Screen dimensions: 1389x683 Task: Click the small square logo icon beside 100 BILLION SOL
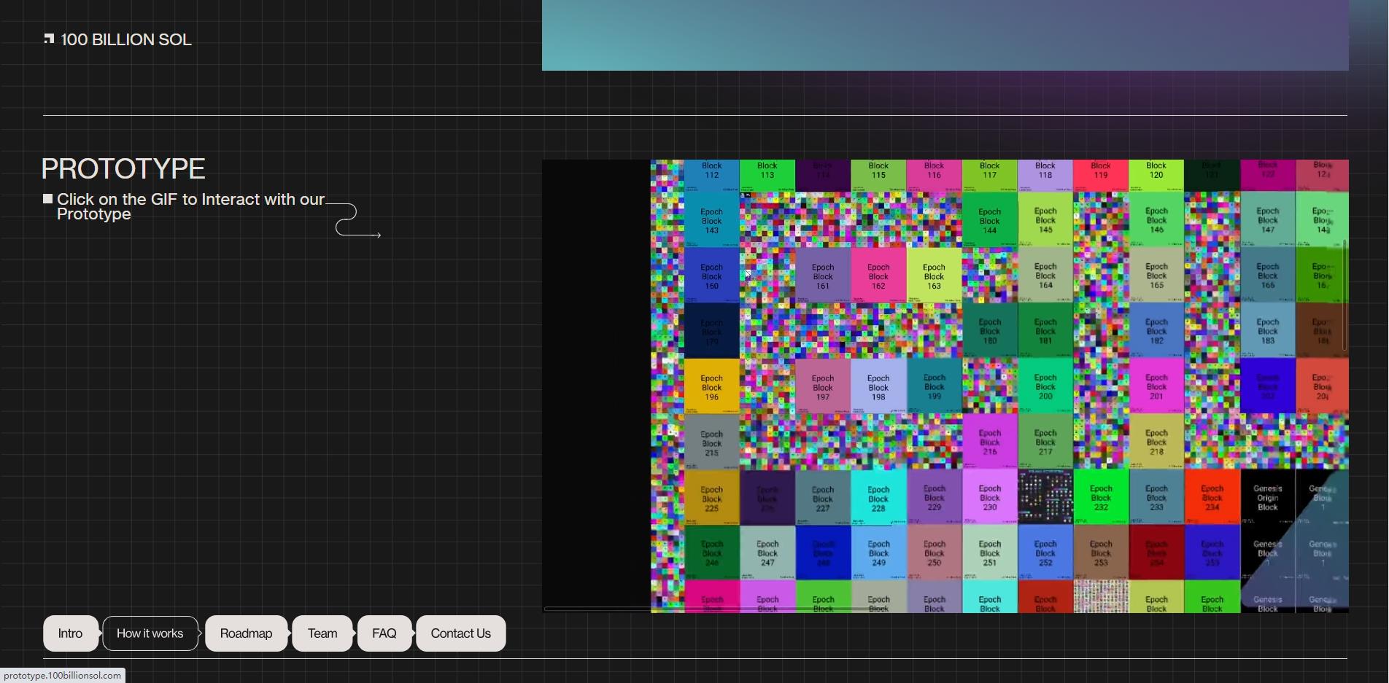tap(49, 39)
